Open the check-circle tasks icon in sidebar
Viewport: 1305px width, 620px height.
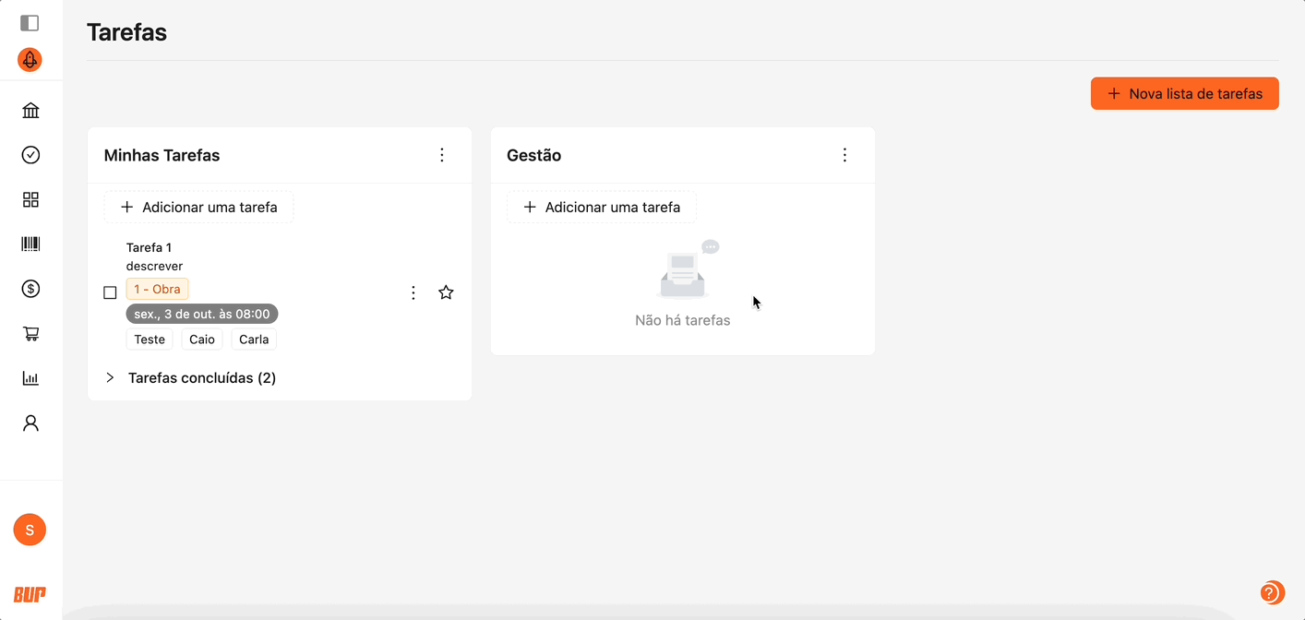tap(30, 155)
